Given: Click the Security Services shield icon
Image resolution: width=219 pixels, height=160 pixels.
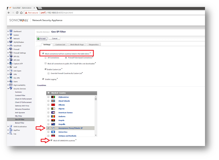Looking at the screenshot, I should [11, 88].
